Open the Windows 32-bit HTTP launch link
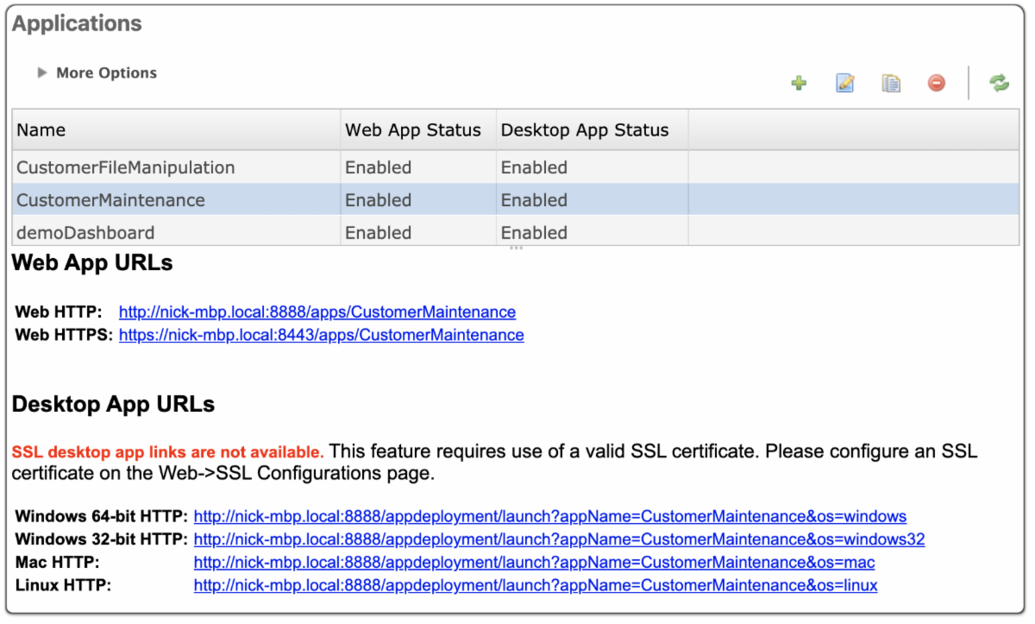 [559, 539]
